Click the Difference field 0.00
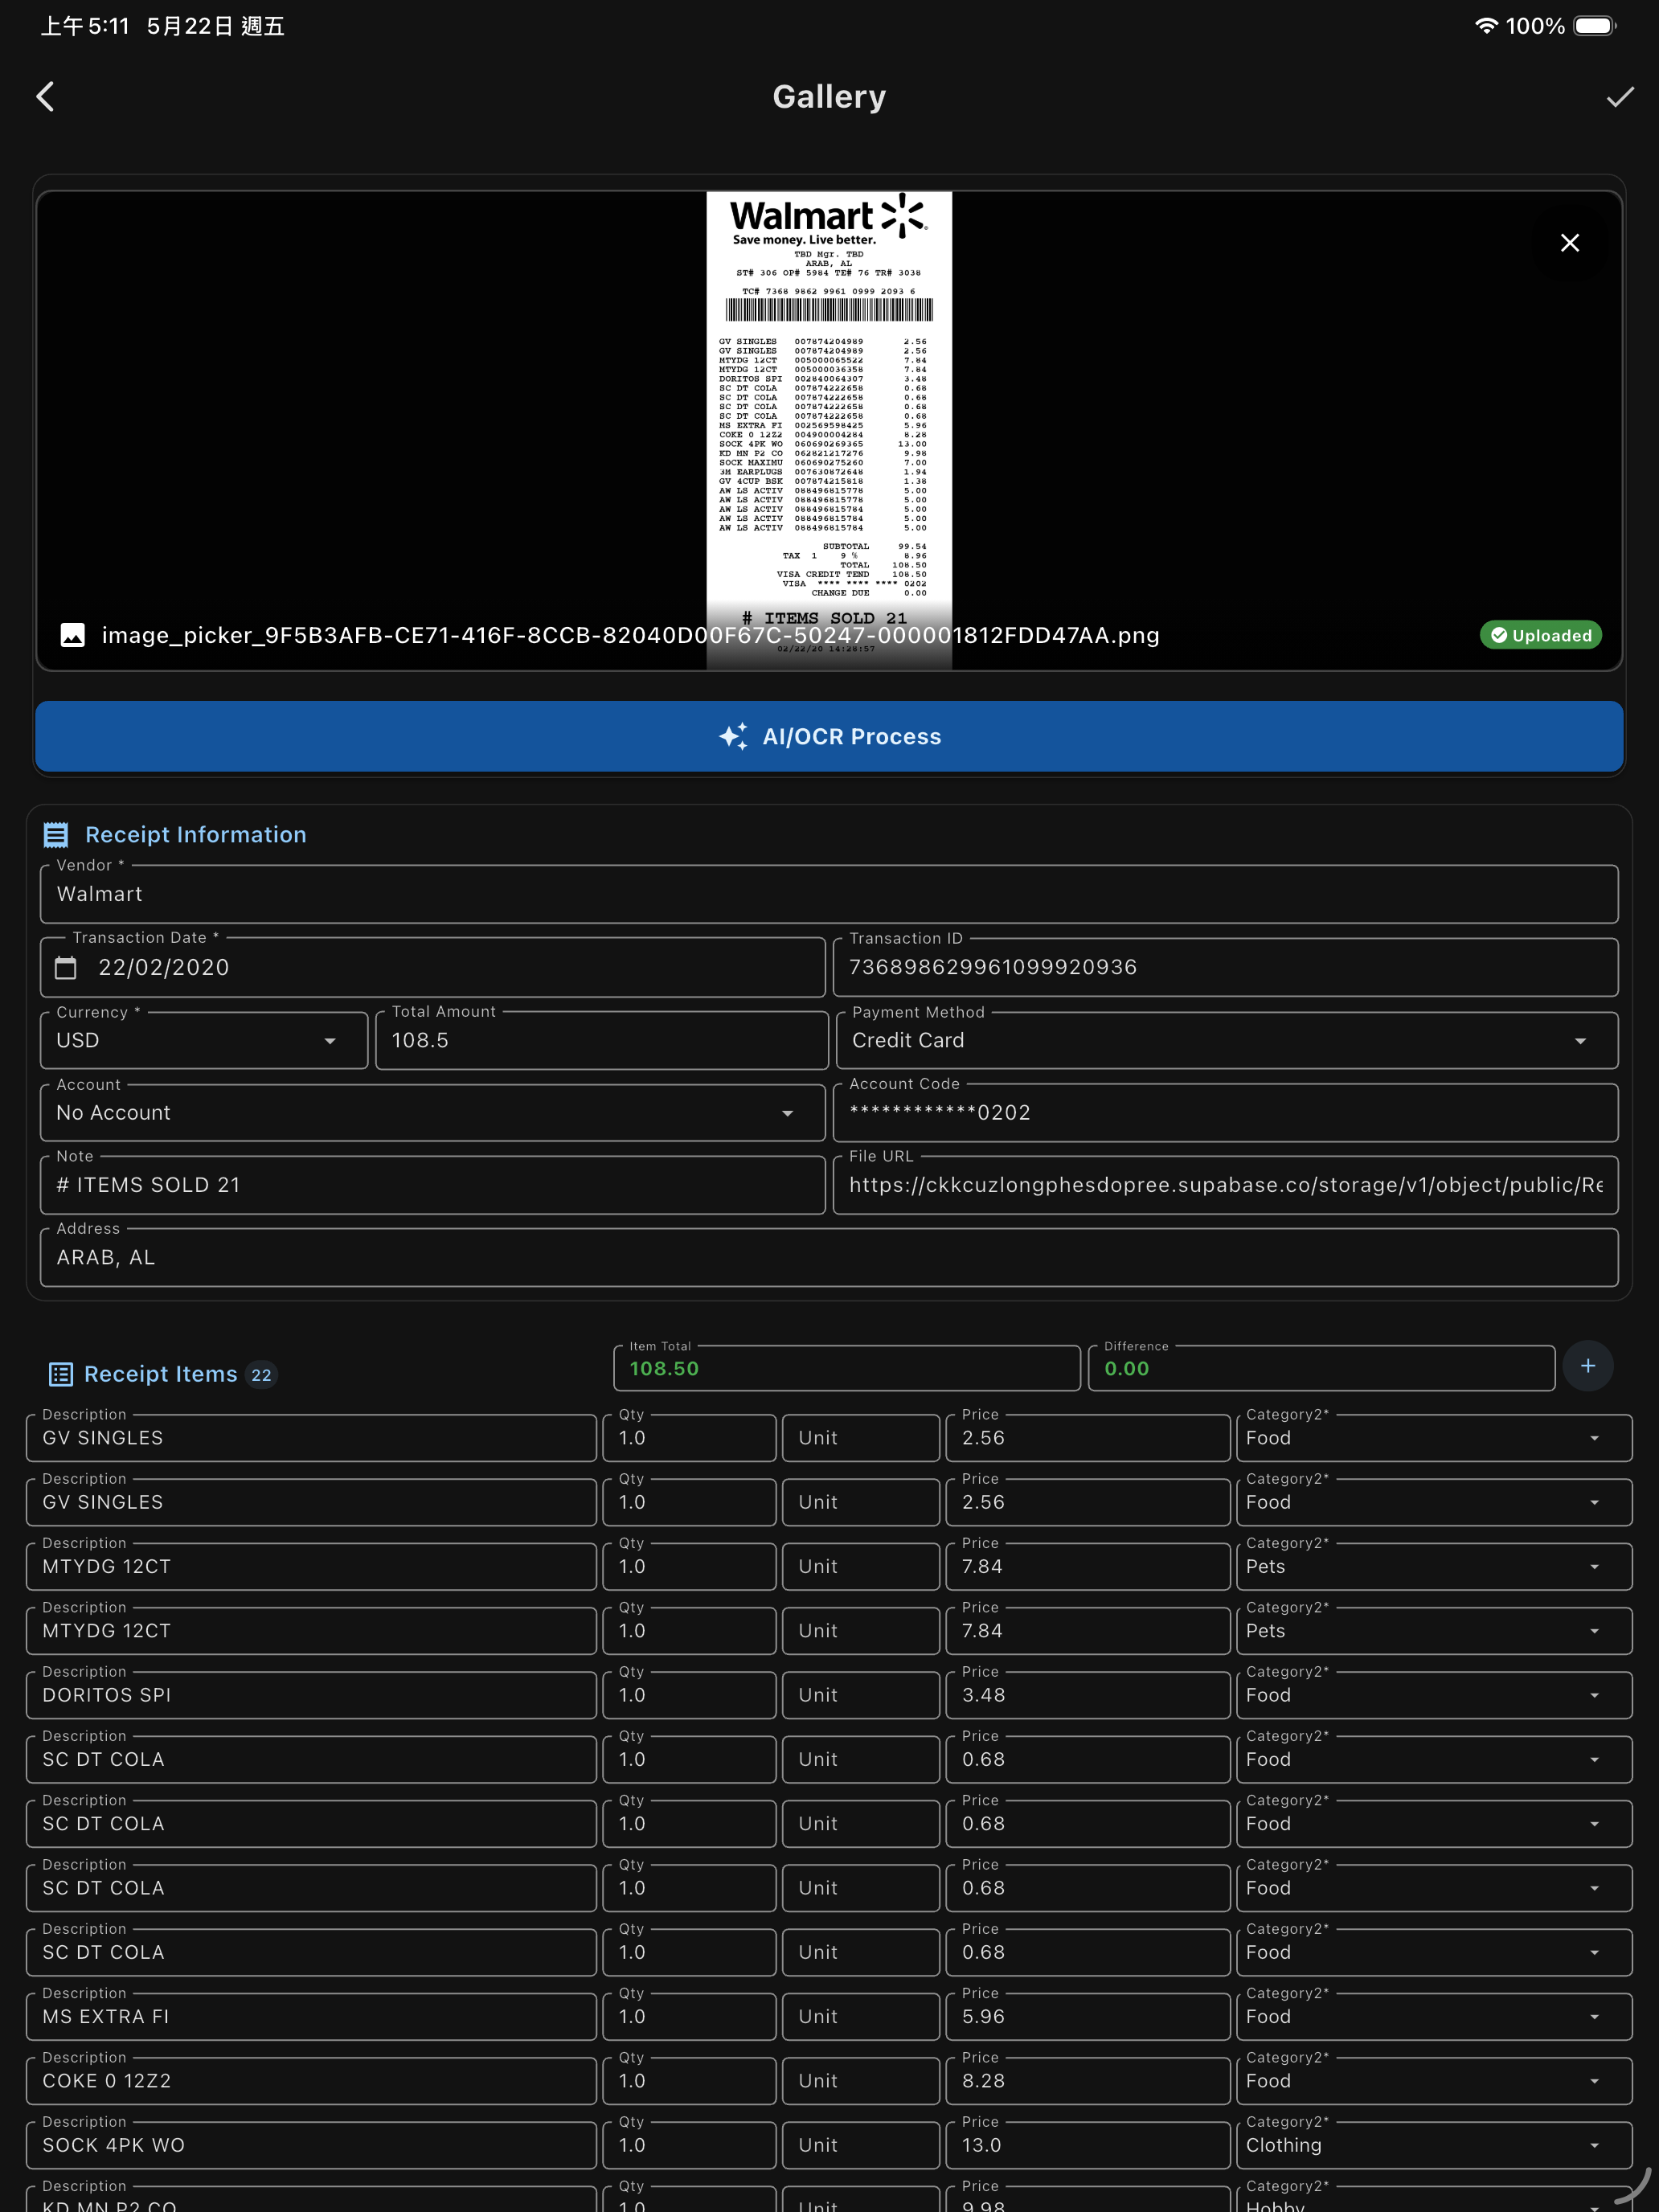The width and height of the screenshot is (1659, 2212). pyautogui.click(x=1321, y=1368)
